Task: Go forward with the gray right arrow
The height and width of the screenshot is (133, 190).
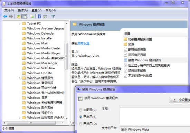Action: [11, 16]
